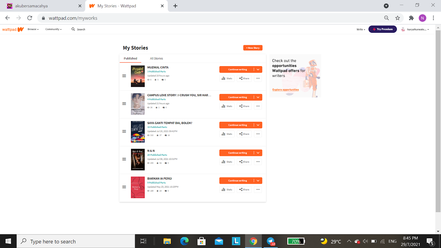Open Stats for SAYA GANTI TEMPAT DIA
The height and width of the screenshot is (248, 441).
coord(227,134)
